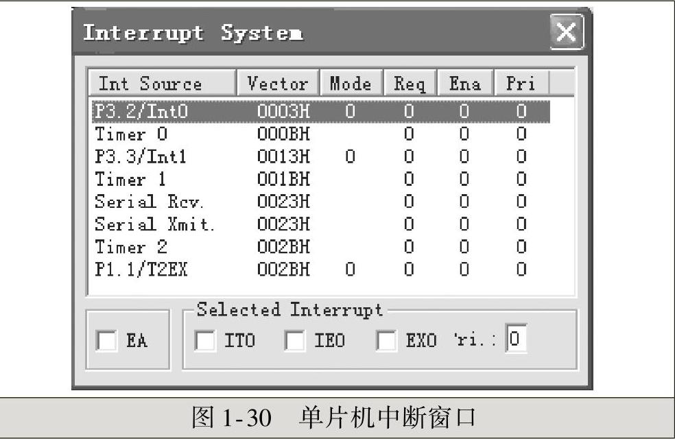Check the IE0 request checkbox
The width and height of the screenshot is (675, 439).
(294, 341)
